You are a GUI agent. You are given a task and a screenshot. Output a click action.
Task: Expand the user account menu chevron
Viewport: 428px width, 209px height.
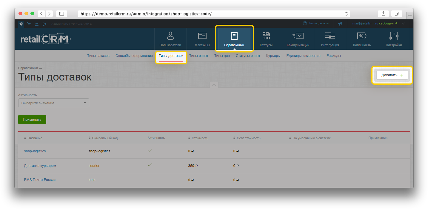pyautogui.click(x=404, y=23)
